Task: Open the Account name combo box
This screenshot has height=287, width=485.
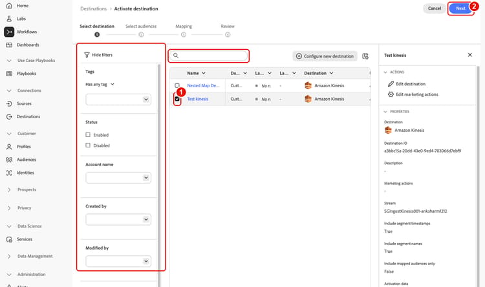Action: pos(118,178)
